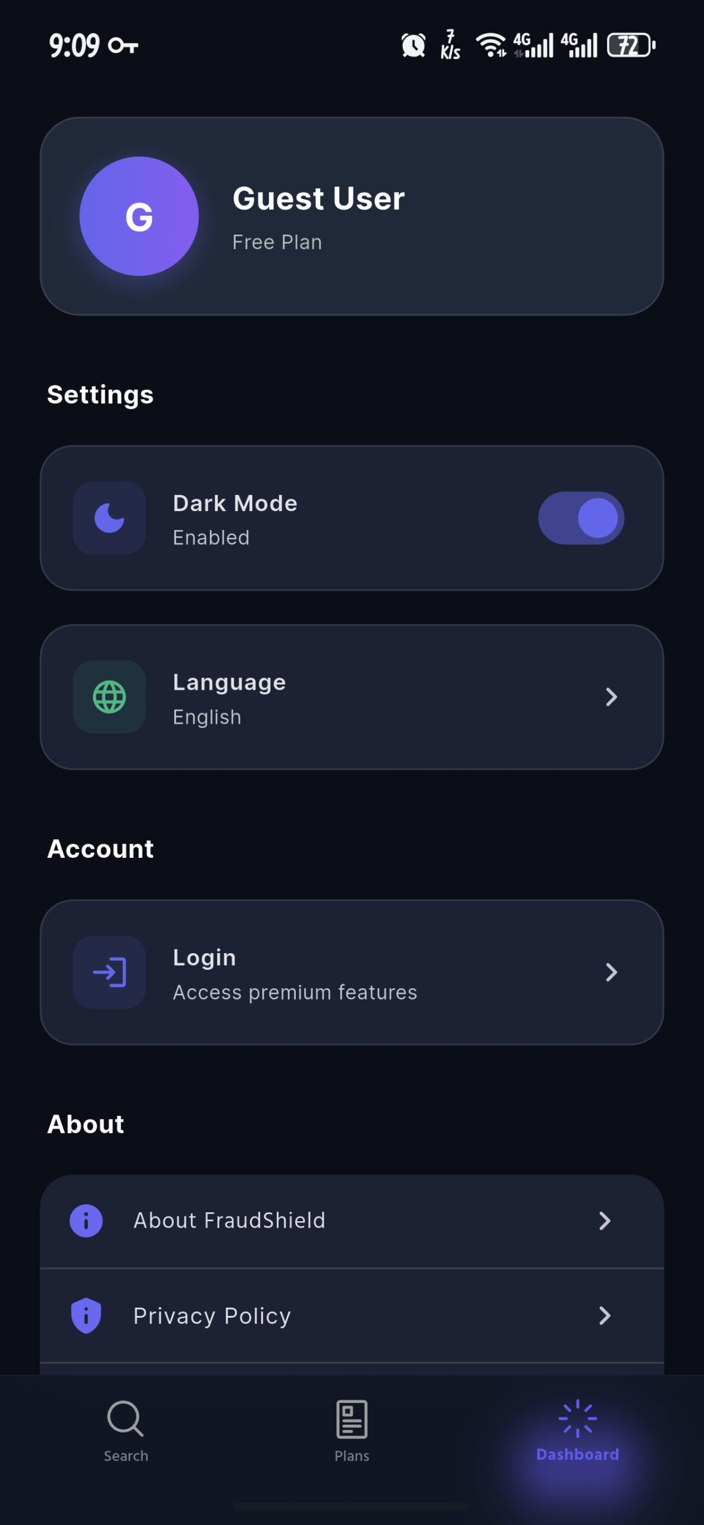Open About FraudShield text link

pos(229,1221)
